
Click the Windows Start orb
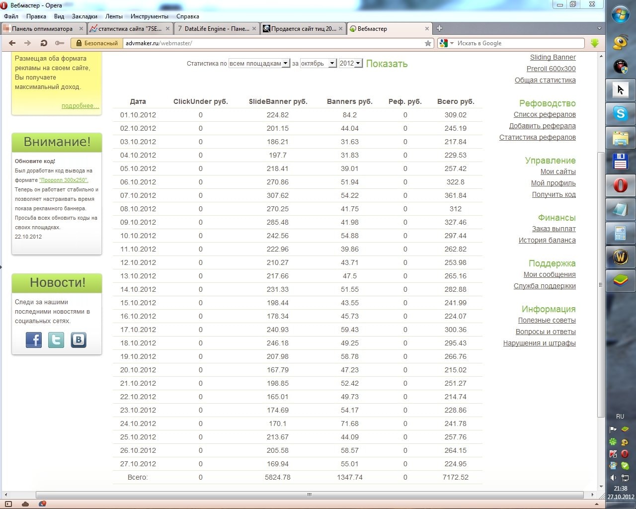(x=620, y=15)
